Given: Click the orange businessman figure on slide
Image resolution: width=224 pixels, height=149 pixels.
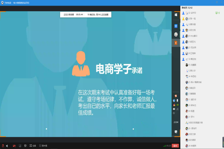Looking at the screenshot, I should (81, 64).
